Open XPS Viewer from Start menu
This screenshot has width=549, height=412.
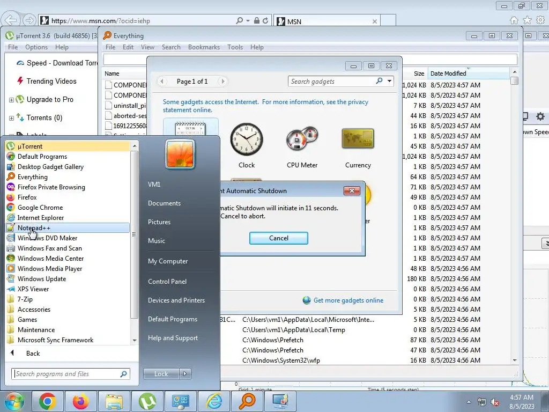pos(67,288)
